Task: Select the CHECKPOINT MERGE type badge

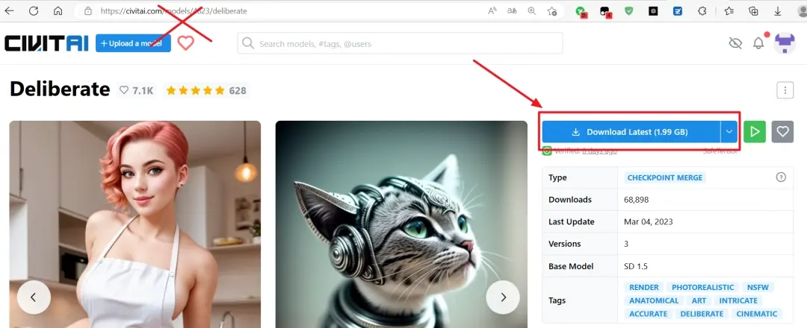Action: coord(664,177)
